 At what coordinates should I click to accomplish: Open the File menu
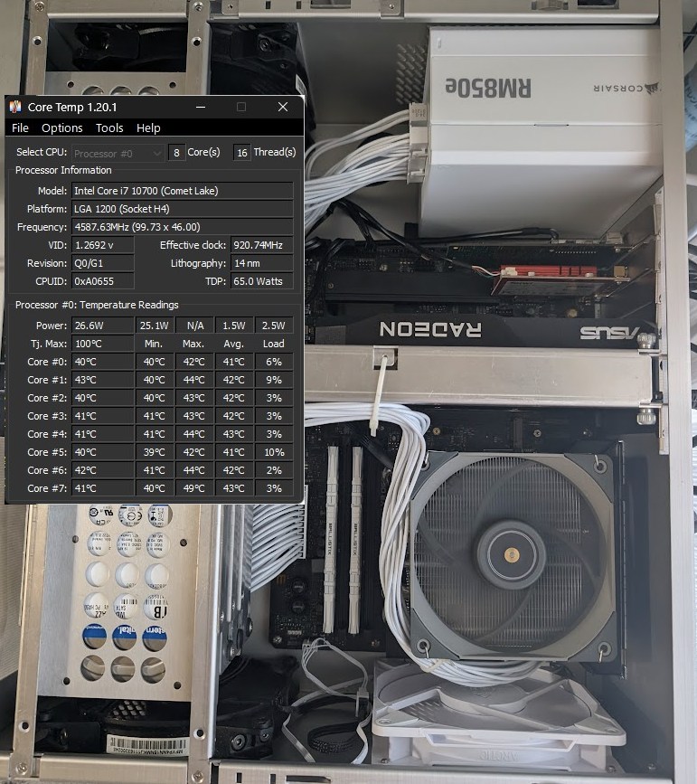pyautogui.click(x=20, y=128)
